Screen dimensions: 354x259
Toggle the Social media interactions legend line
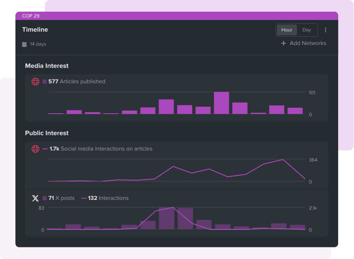(45, 149)
